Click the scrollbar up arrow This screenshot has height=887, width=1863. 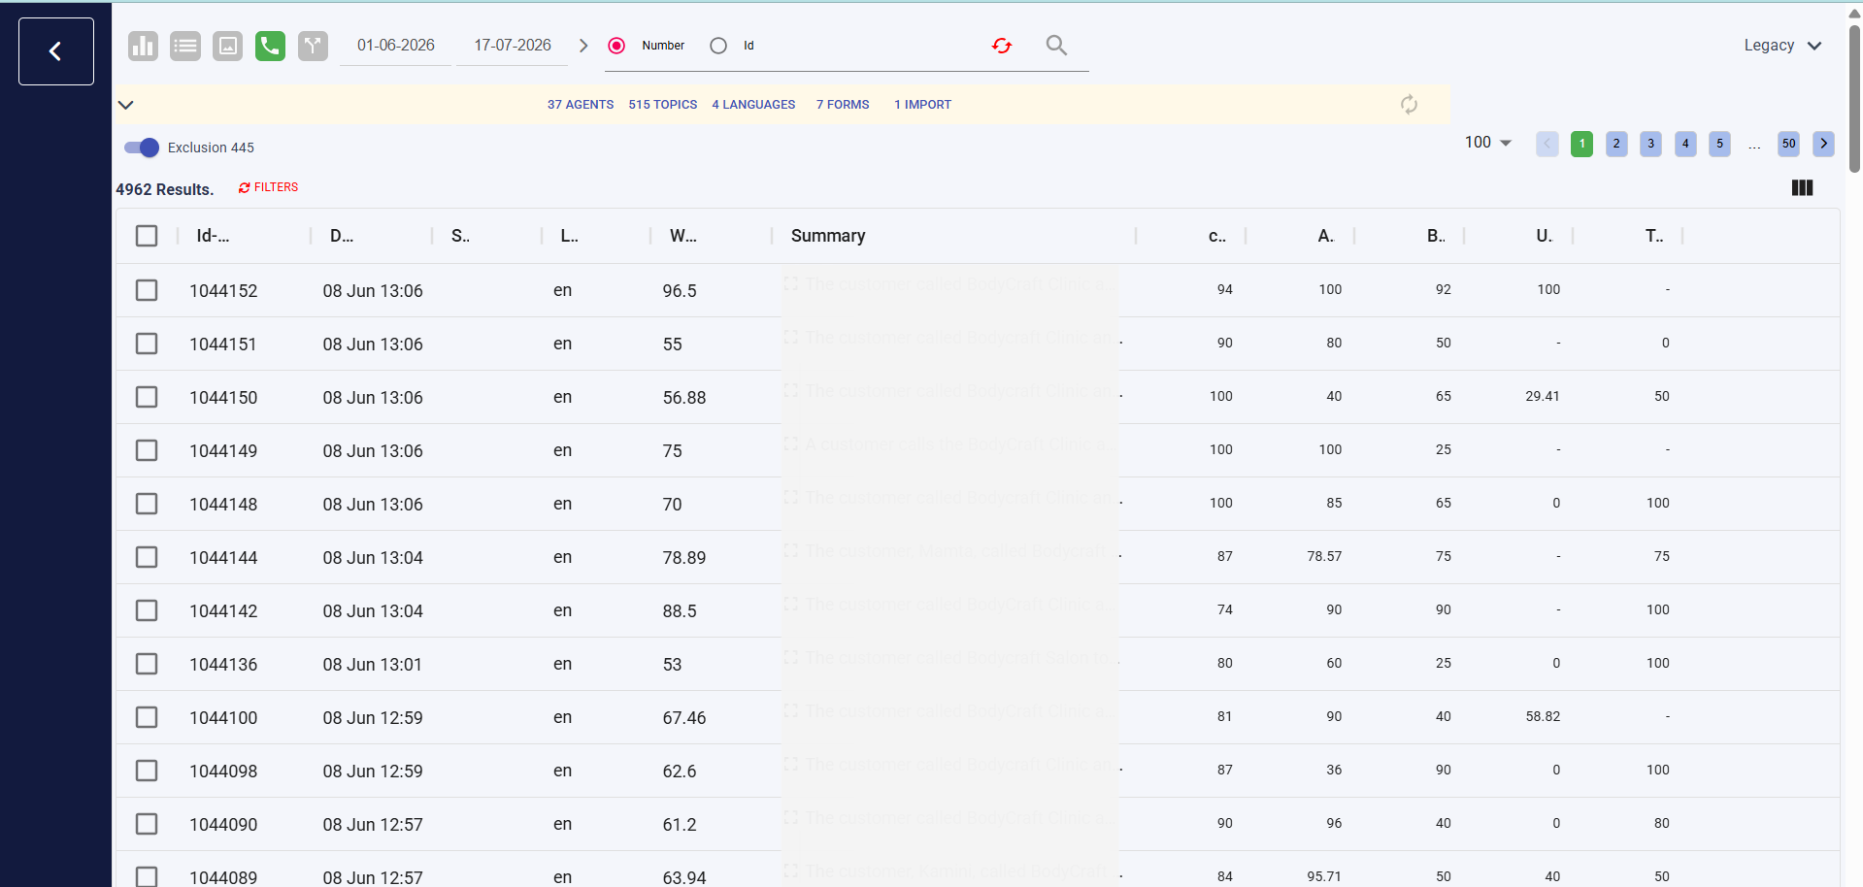click(x=1854, y=13)
